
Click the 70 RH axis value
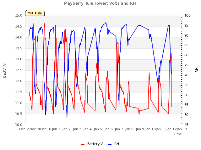[186, 75]
